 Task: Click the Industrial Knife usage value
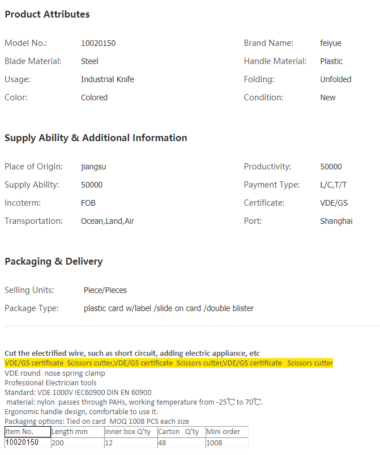click(108, 79)
